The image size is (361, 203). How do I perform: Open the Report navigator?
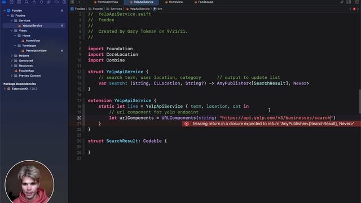tap(64, 2)
